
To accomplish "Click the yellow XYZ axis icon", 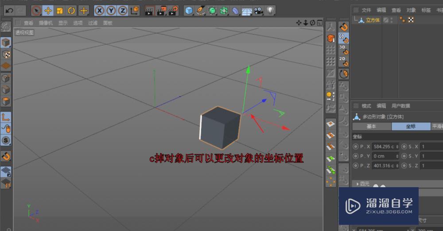I will [330, 96].
